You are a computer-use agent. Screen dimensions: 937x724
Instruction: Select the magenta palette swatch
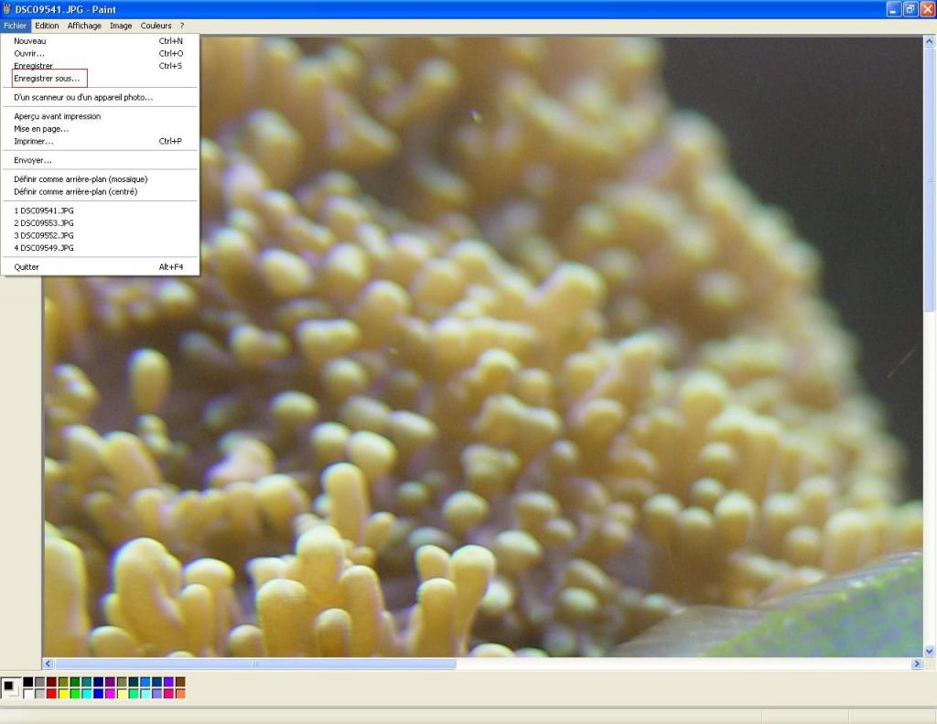[110, 694]
